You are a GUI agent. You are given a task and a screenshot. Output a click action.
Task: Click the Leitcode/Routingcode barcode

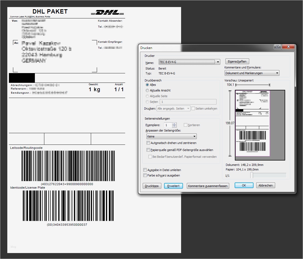[x=68, y=166]
